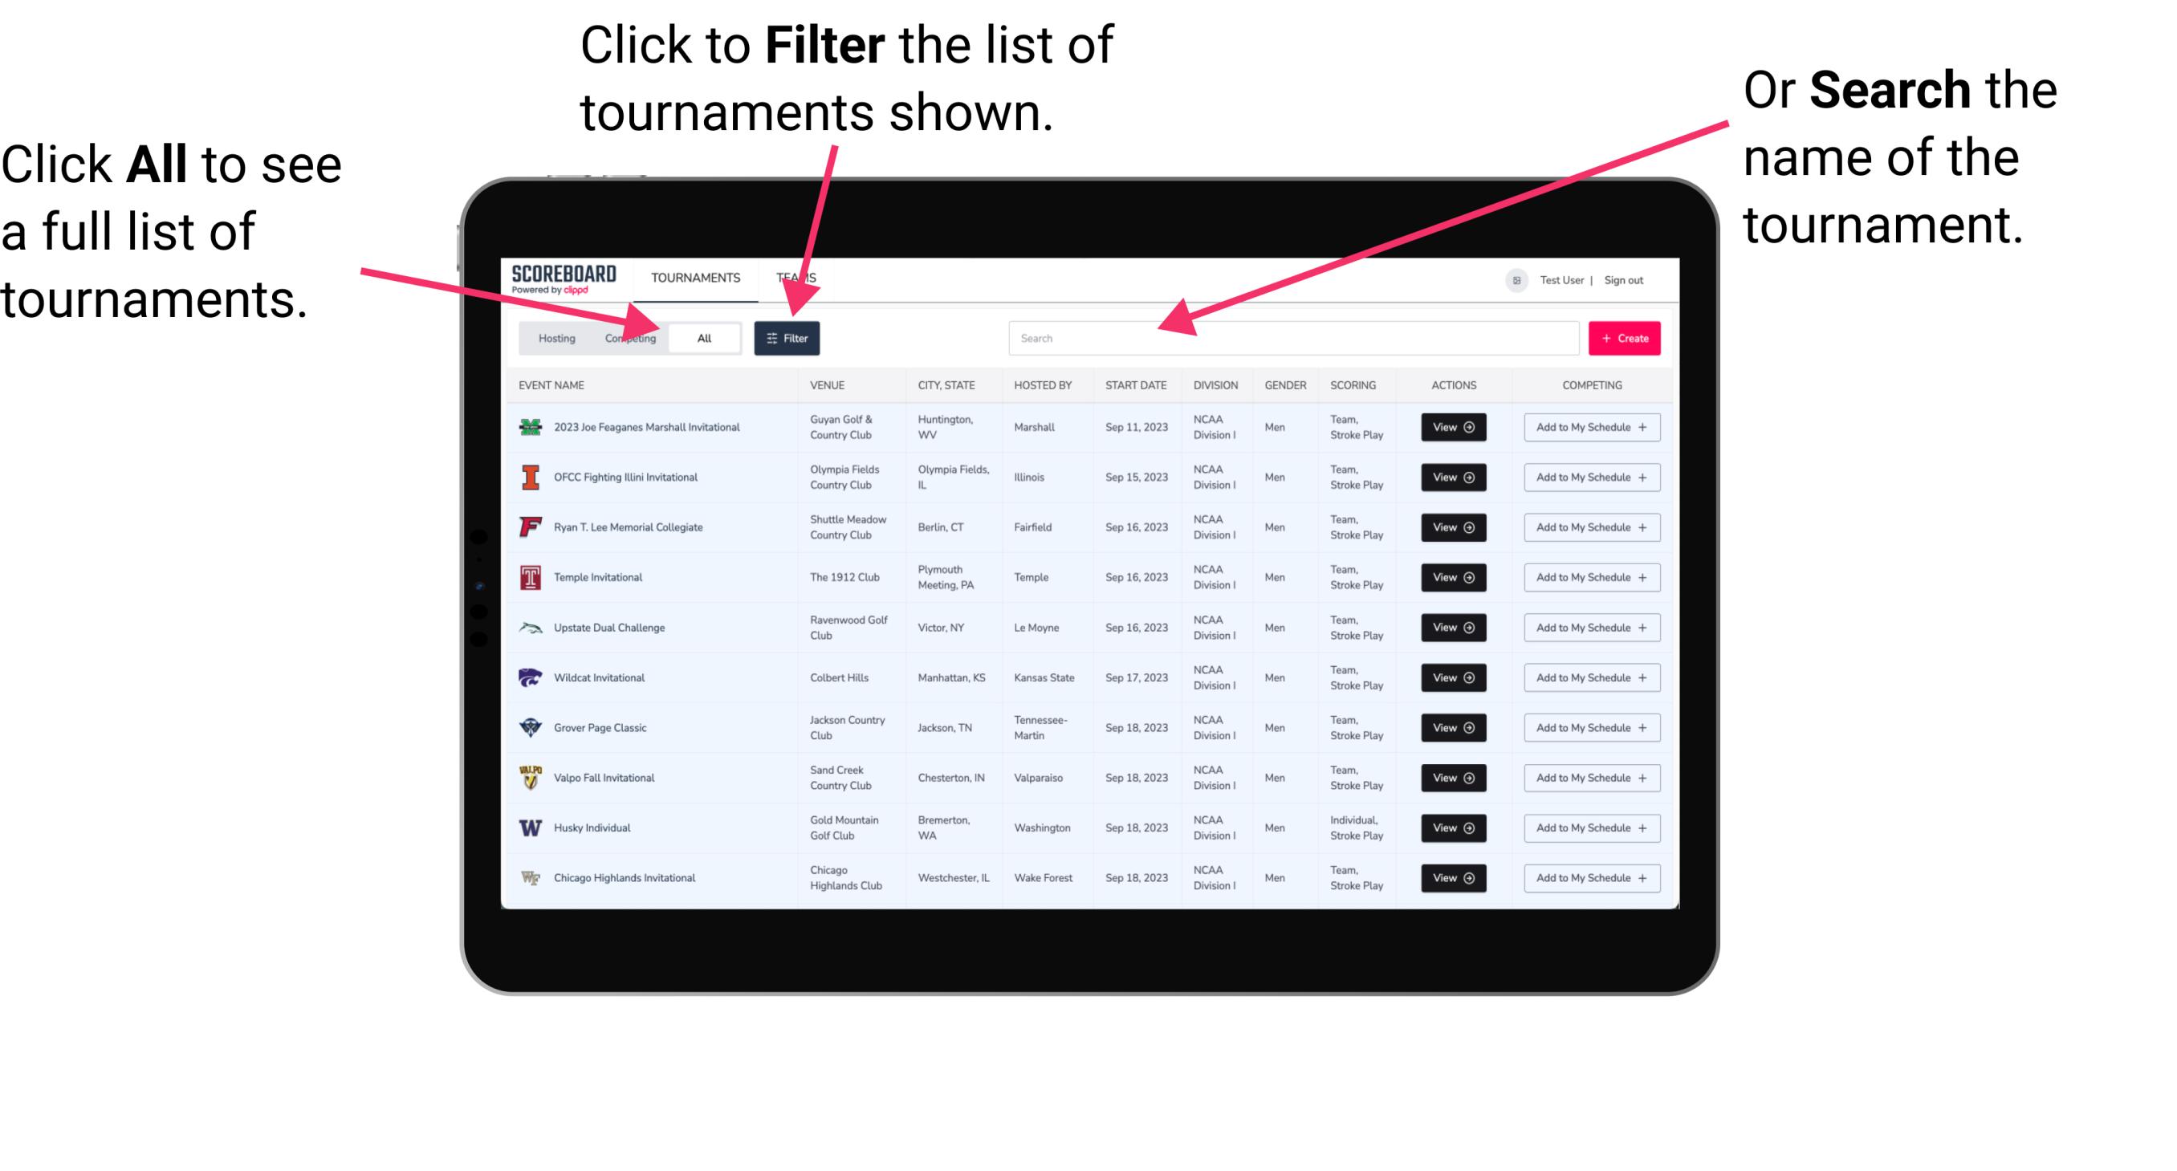Open Filter options for tournaments

tap(788, 337)
